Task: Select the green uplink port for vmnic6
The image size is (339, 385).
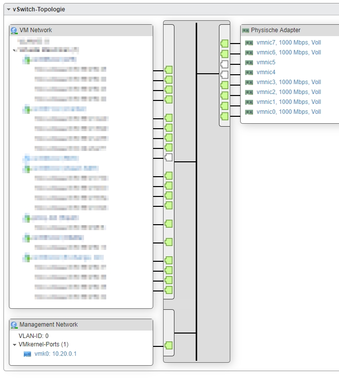Action: [224, 54]
